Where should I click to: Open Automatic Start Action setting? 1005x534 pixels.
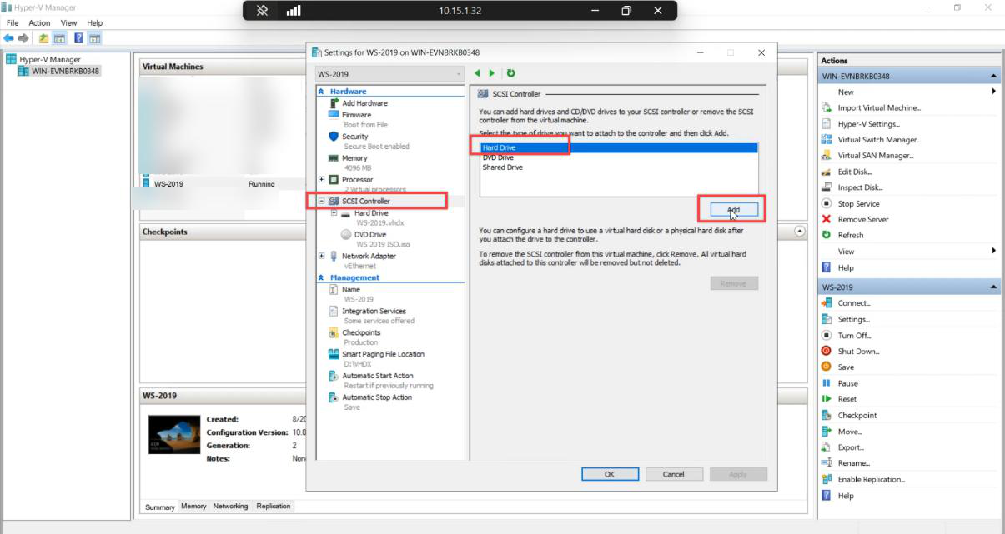(x=377, y=377)
